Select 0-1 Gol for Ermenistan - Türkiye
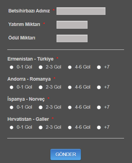 click(11, 67)
